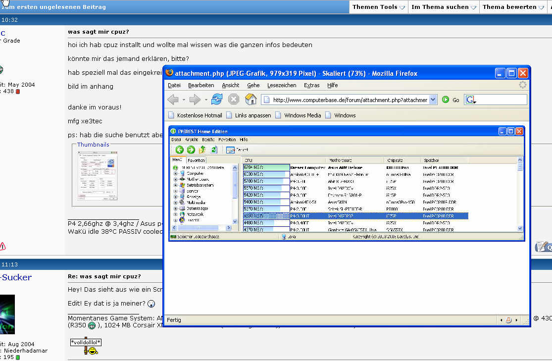Expand the Computer tree node
552x361 pixels.
point(175,174)
